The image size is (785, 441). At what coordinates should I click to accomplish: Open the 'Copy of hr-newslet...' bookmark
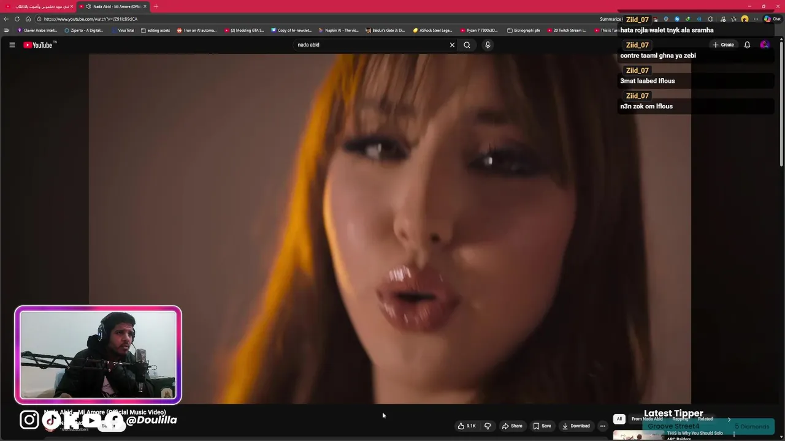[291, 30]
